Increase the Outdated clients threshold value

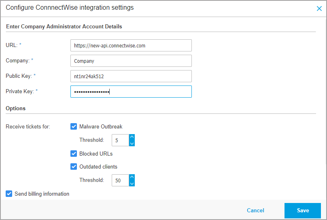[x=132, y=177]
